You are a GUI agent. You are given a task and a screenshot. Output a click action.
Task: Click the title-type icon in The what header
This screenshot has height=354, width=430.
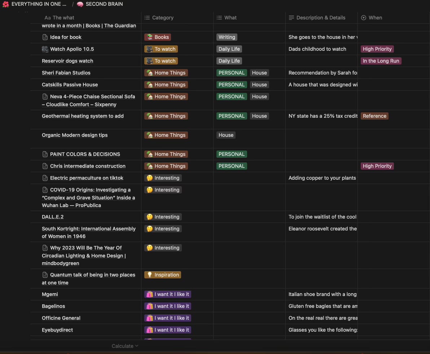[48, 18]
